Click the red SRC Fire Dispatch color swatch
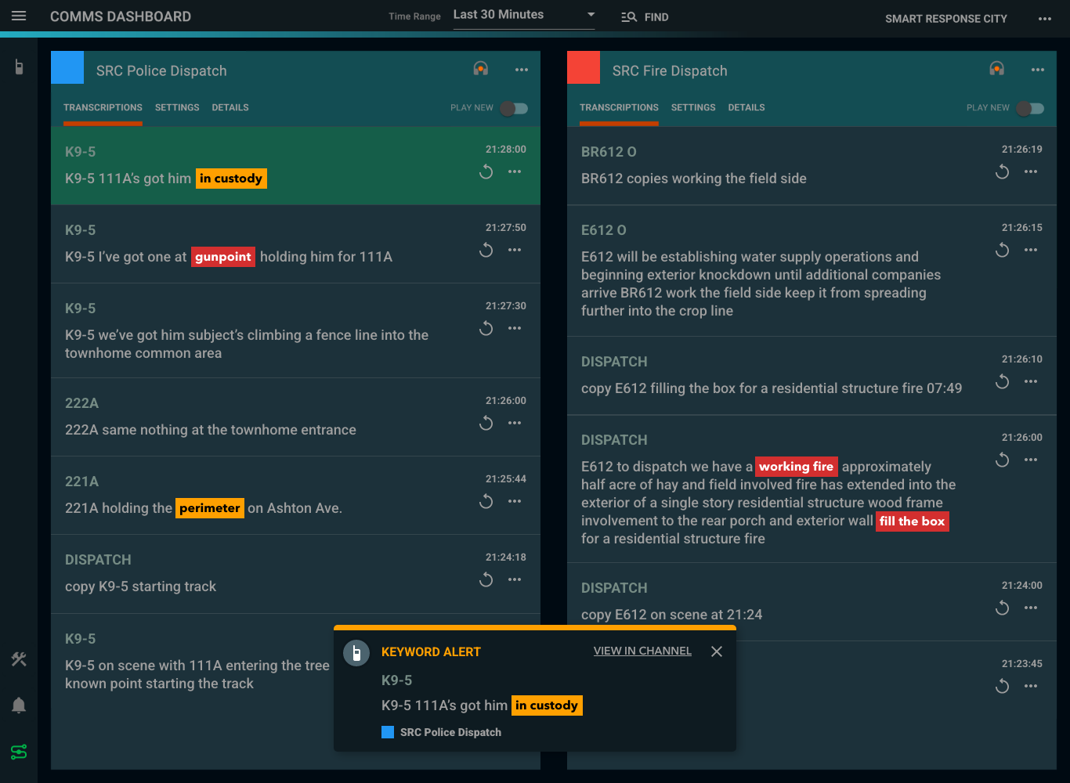 pos(584,67)
